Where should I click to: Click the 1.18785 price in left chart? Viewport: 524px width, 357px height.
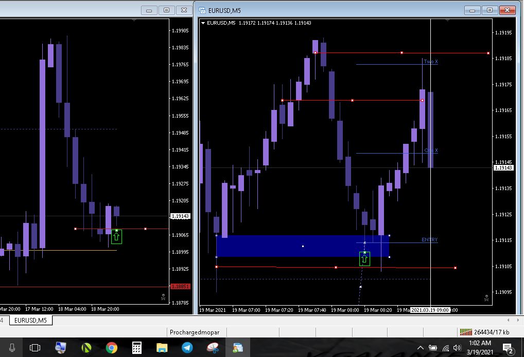180,303
